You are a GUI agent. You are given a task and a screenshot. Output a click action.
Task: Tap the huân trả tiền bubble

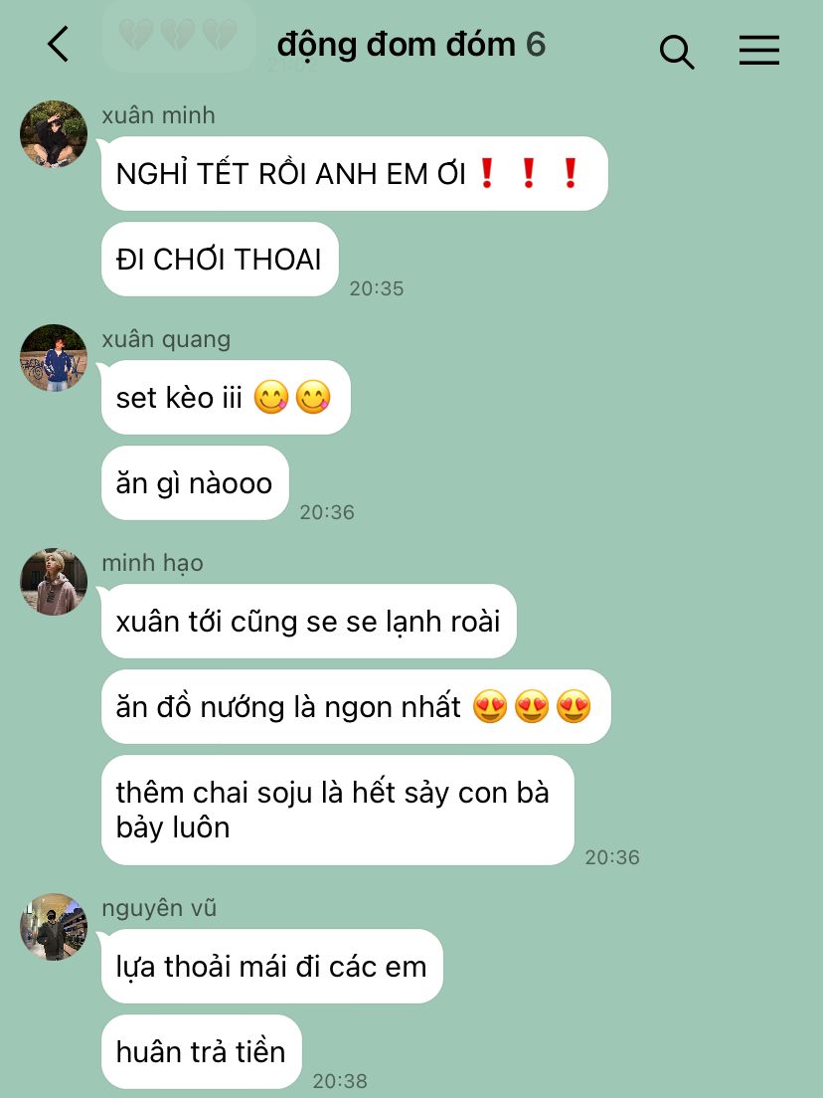click(201, 1052)
